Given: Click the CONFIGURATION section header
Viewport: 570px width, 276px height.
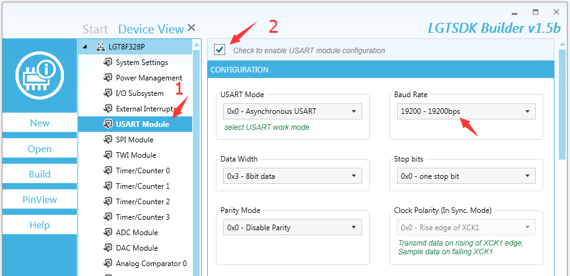Looking at the screenshot, I should pyautogui.click(x=381, y=70).
